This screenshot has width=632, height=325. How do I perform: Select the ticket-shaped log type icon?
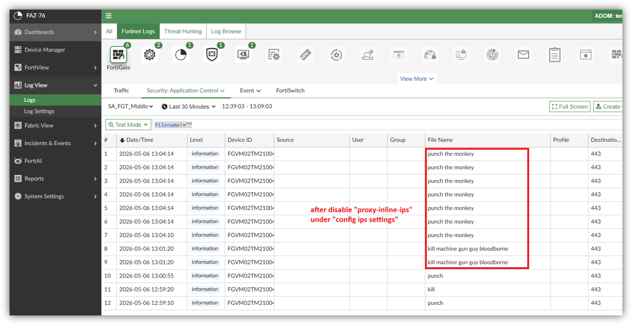point(305,55)
